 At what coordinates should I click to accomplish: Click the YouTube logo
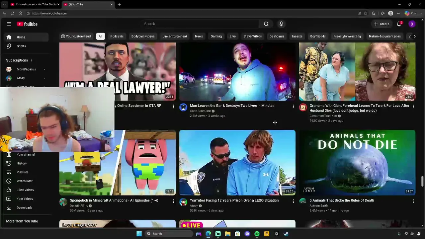click(x=27, y=24)
